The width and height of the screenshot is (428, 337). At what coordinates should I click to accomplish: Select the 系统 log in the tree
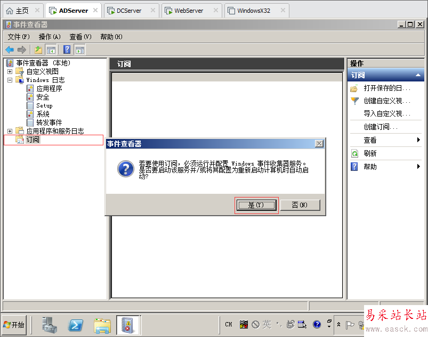tap(43, 114)
